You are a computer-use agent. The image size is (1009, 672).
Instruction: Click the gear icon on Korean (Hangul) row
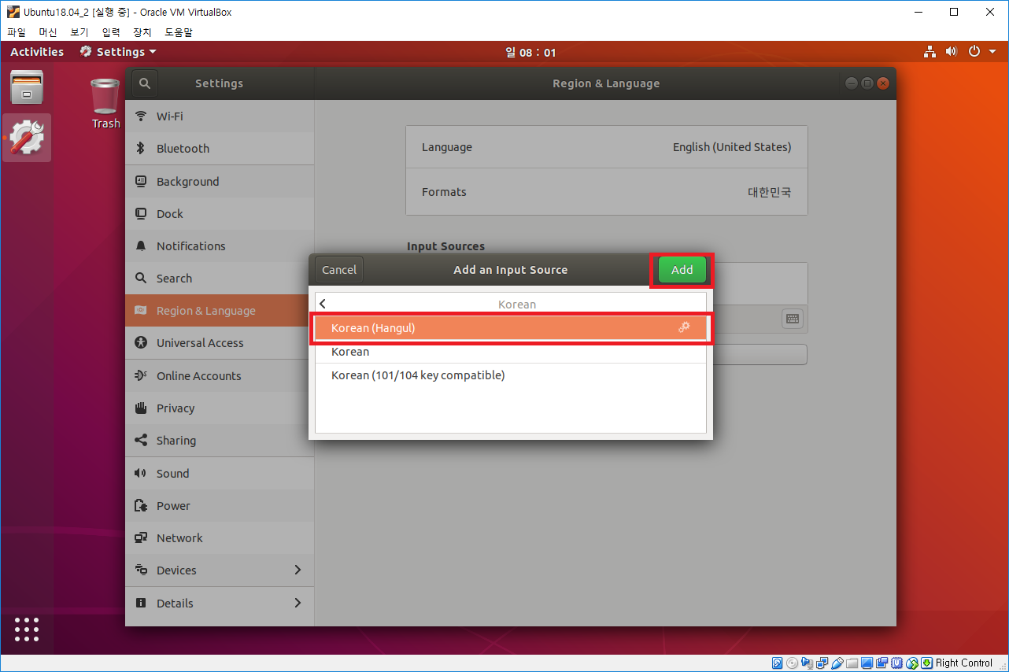pos(684,327)
